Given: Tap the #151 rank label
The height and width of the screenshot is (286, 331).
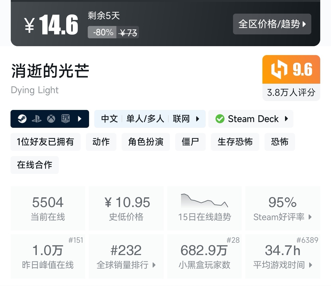Looking at the screenshot, I should (x=76, y=240).
